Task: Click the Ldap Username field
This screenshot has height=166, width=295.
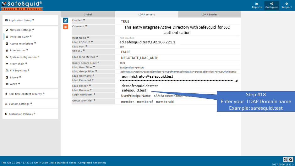Action: [x=178, y=76]
